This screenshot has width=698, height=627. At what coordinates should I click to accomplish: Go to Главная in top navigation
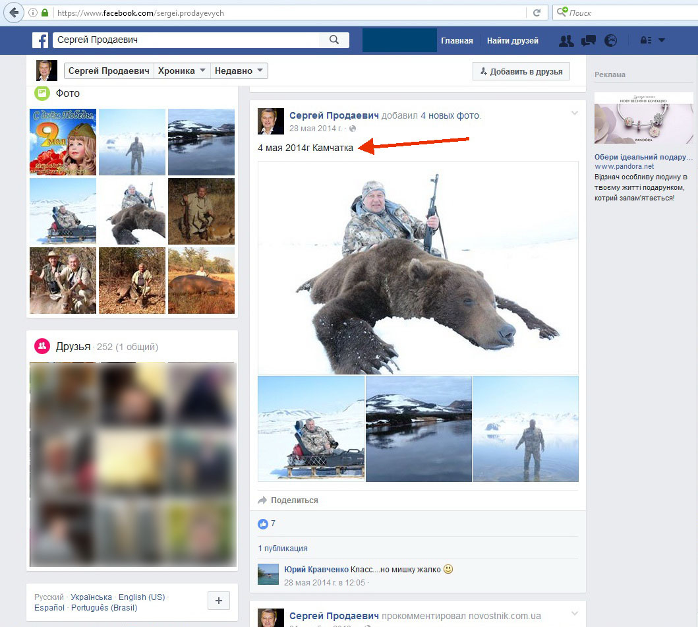coord(457,41)
